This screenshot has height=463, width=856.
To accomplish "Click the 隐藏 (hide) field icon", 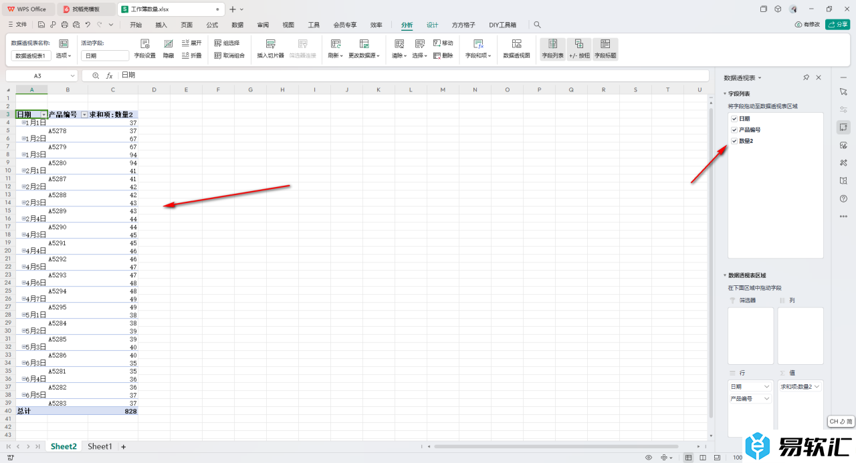I will 169,44.
